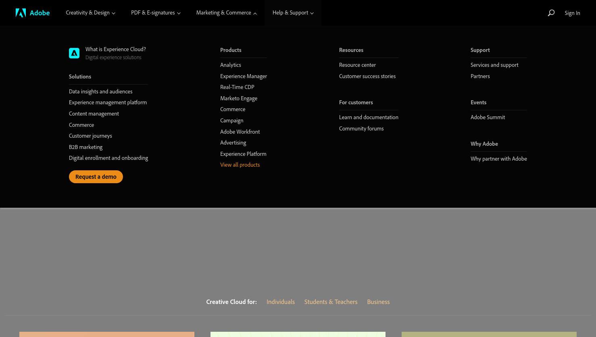Select Content management solution
Image resolution: width=596 pixels, height=337 pixels.
click(94, 114)
